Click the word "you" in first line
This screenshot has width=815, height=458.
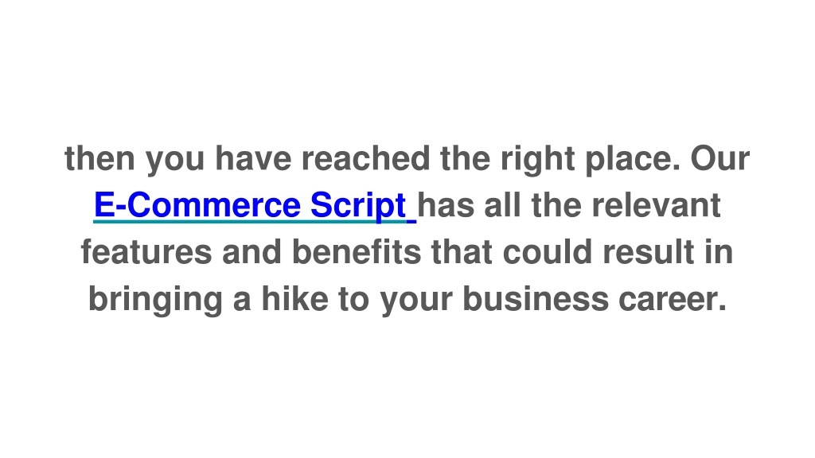(175, 161)
